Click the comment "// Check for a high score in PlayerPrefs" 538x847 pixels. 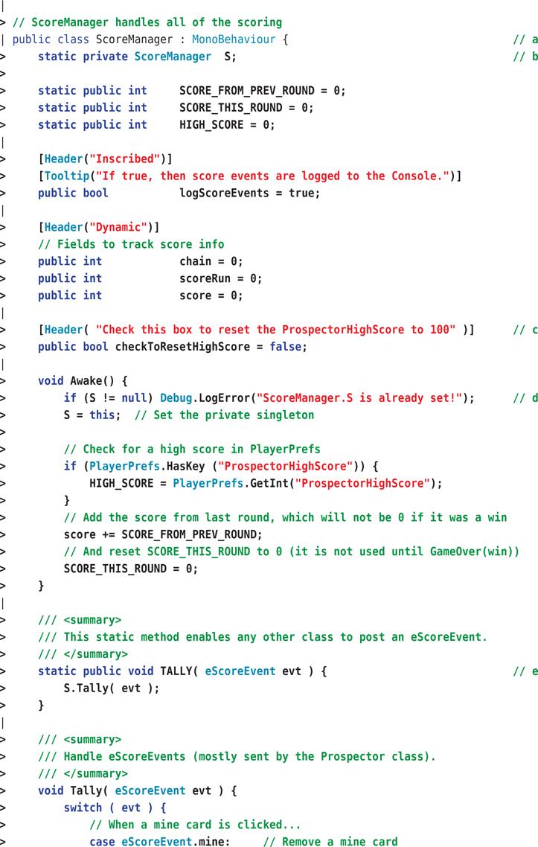[192, 450]
